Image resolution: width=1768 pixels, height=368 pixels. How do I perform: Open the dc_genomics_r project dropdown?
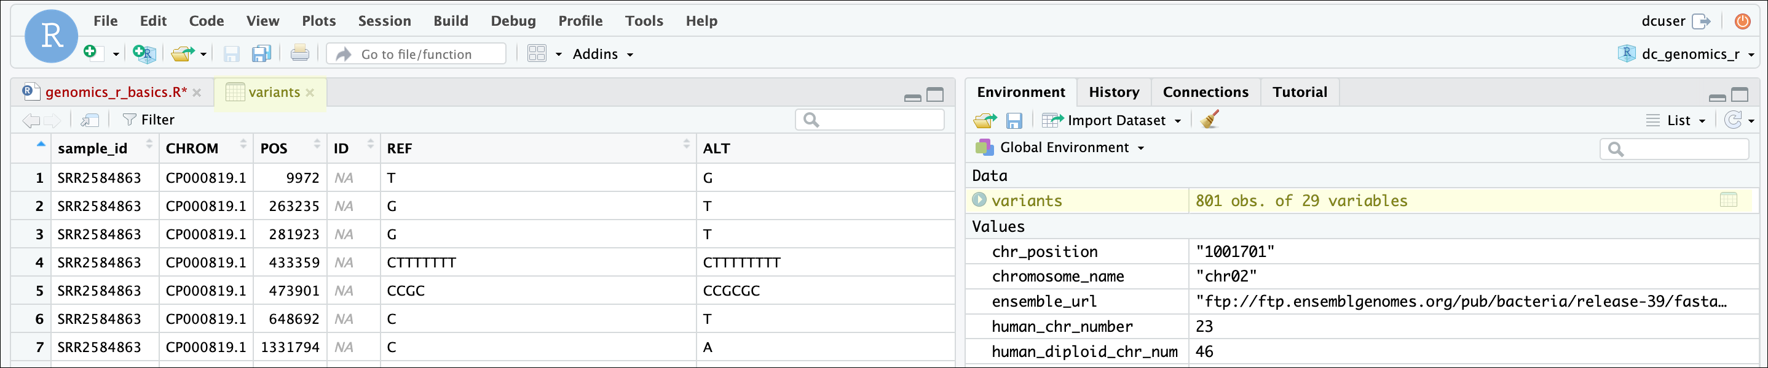click(x=1687, y=54)
